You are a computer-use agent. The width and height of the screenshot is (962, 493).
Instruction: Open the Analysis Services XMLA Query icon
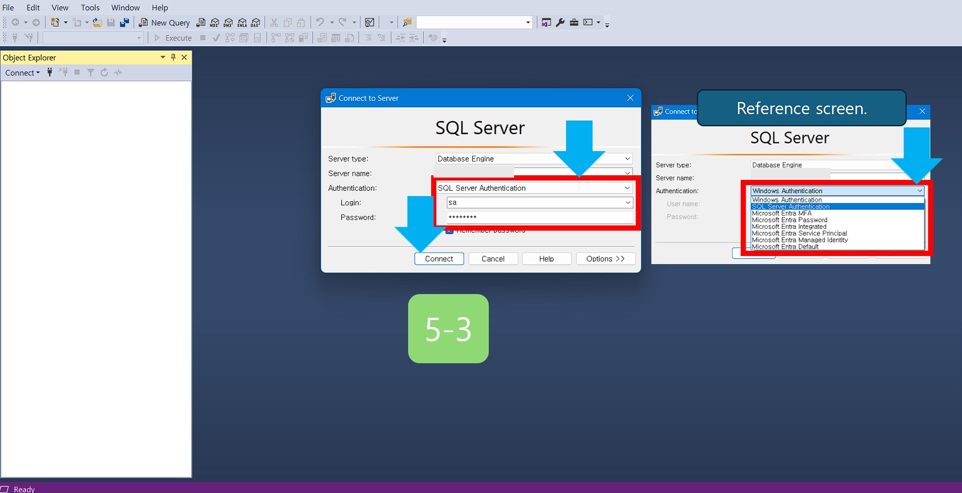[242, 22]
